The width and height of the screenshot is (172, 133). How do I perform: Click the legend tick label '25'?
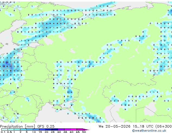[x=53, y=132]
